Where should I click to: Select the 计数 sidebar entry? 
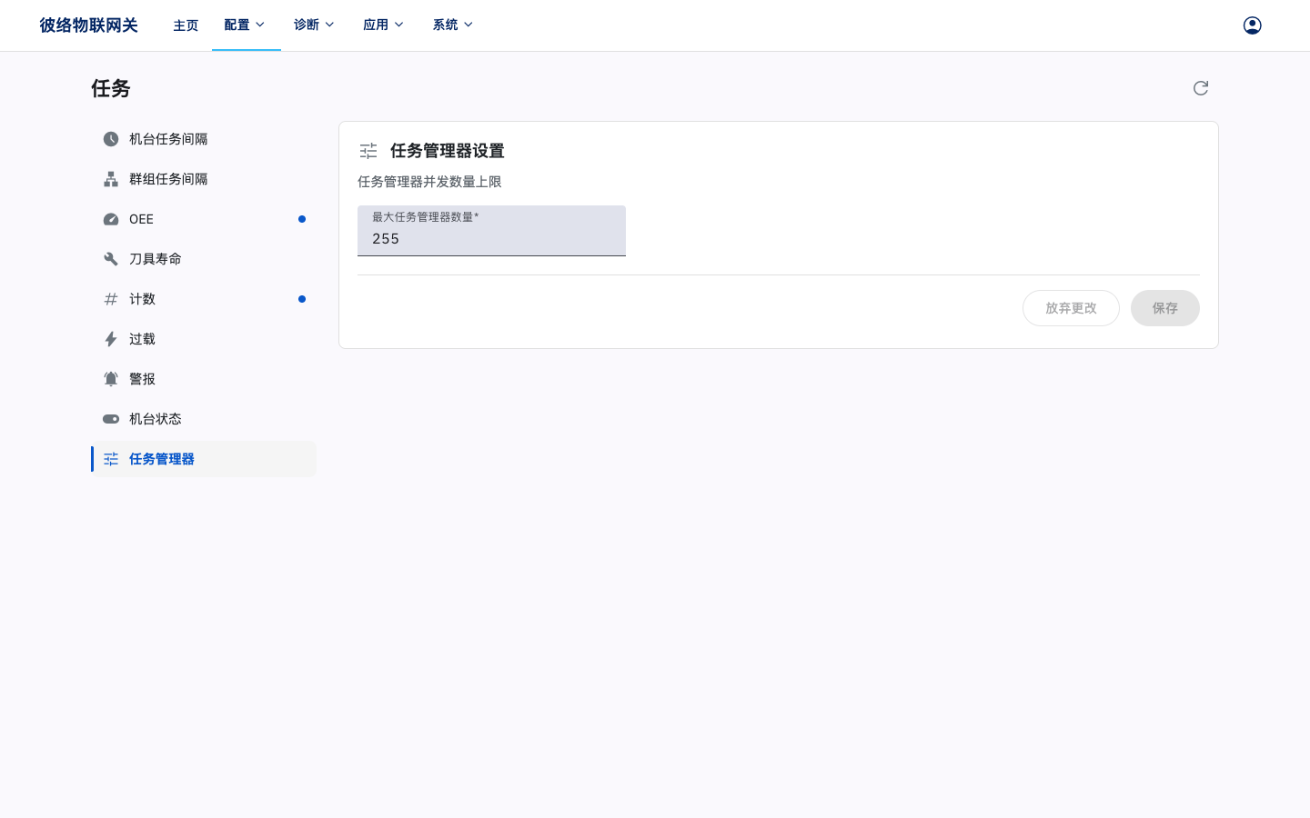tap(204, 299)
